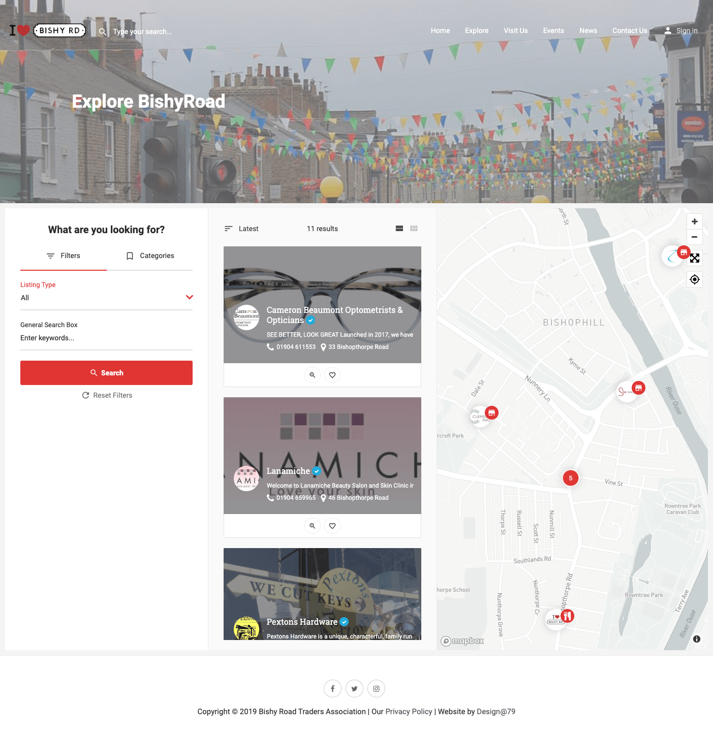This screenshot has width=713, height=735.
Task: Click the red Search button
Action: coord(106,373)
